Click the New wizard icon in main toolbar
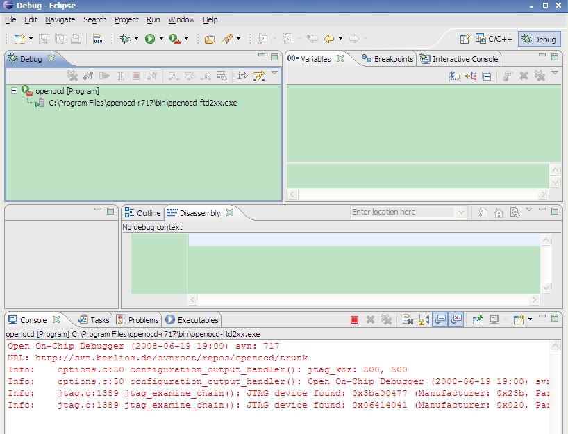 (x=19, y=39)
